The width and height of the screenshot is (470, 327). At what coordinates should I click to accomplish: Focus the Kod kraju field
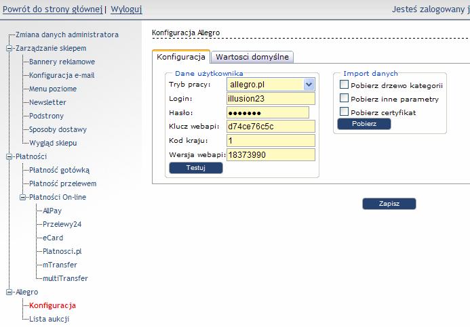coord(271,140)
